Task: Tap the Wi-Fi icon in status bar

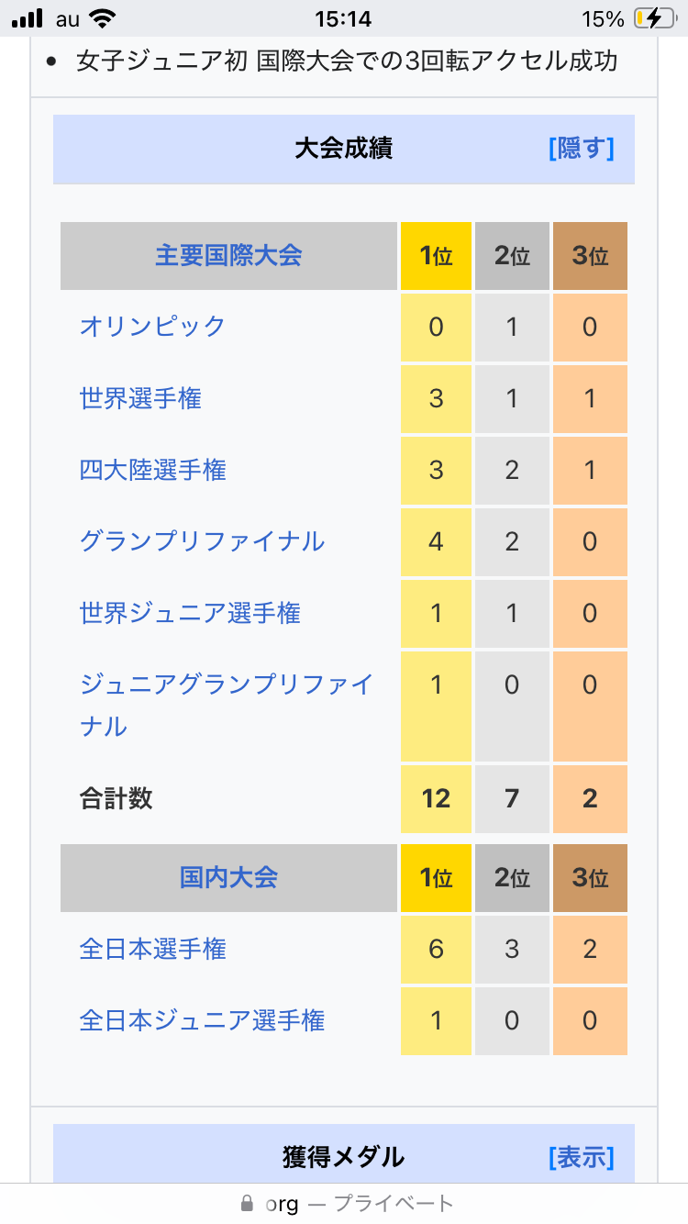Action: [104, 18]
